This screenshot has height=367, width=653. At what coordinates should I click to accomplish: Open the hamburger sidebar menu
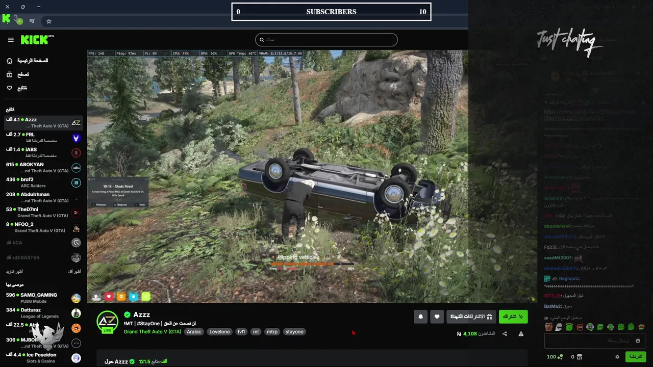(11, 40)
